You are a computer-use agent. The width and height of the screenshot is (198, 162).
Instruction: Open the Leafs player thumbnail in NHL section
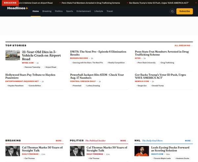(x=142, y=151)
